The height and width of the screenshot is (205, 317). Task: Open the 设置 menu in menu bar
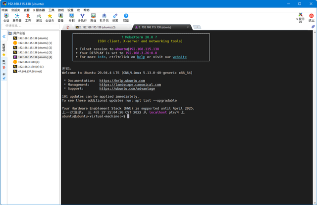point(70,10)
